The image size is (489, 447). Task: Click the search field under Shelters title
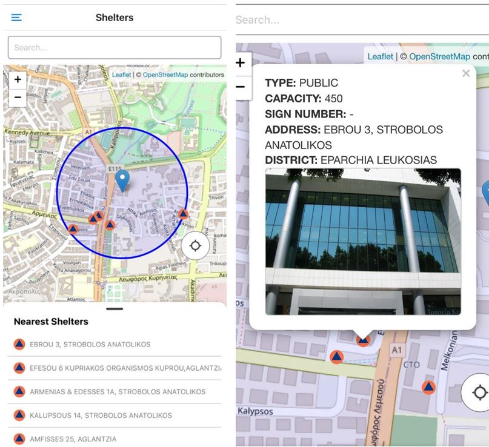(x=115, y=47)
